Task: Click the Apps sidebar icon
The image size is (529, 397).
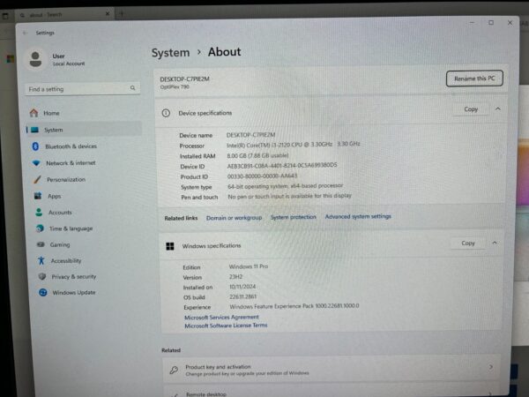Action: (38, 196)
